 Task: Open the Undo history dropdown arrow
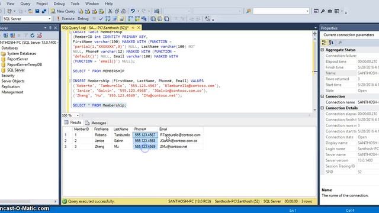click(x=138, y=11)
